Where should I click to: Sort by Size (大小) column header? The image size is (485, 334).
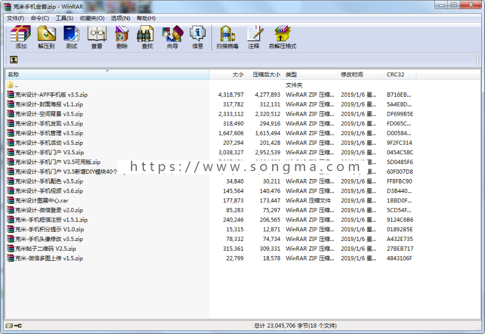tap(228, 74)
